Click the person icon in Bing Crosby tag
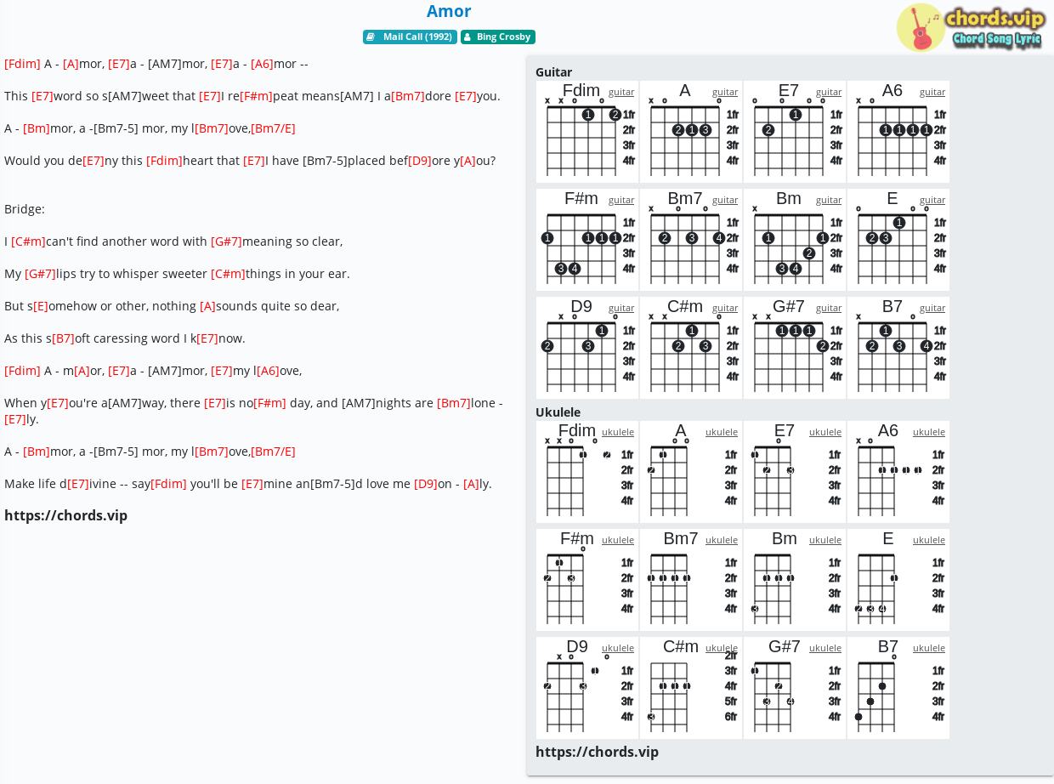This screenshot has height=784, width=1054. pyautogui.click(x=467, y=37)
